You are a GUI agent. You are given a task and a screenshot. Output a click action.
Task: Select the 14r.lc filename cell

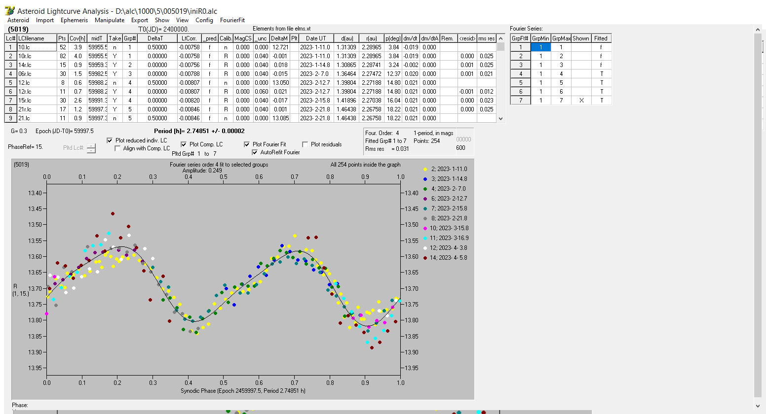coord(37,65)
